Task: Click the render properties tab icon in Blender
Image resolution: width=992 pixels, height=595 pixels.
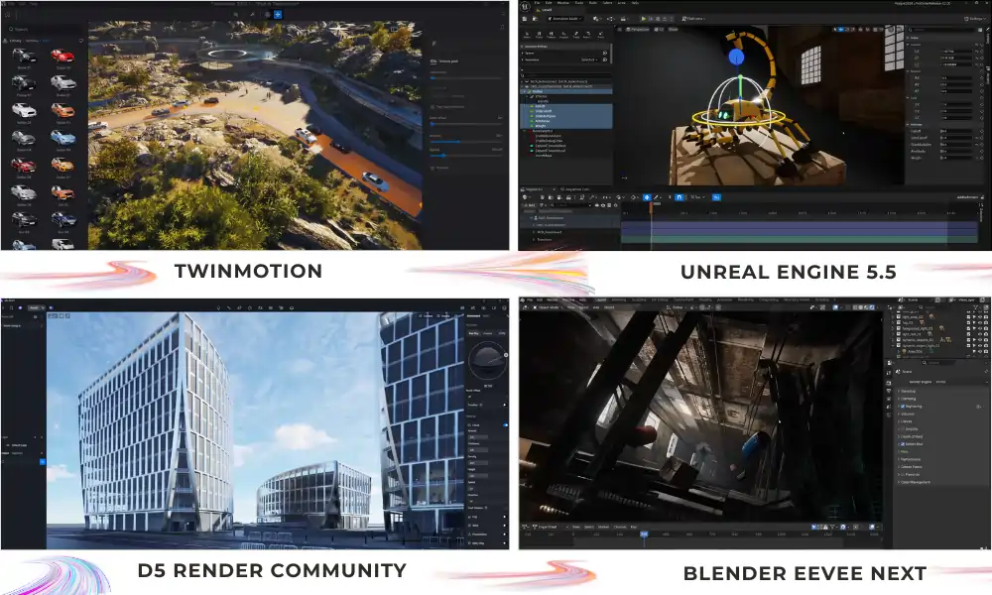Action: point(889,383)
